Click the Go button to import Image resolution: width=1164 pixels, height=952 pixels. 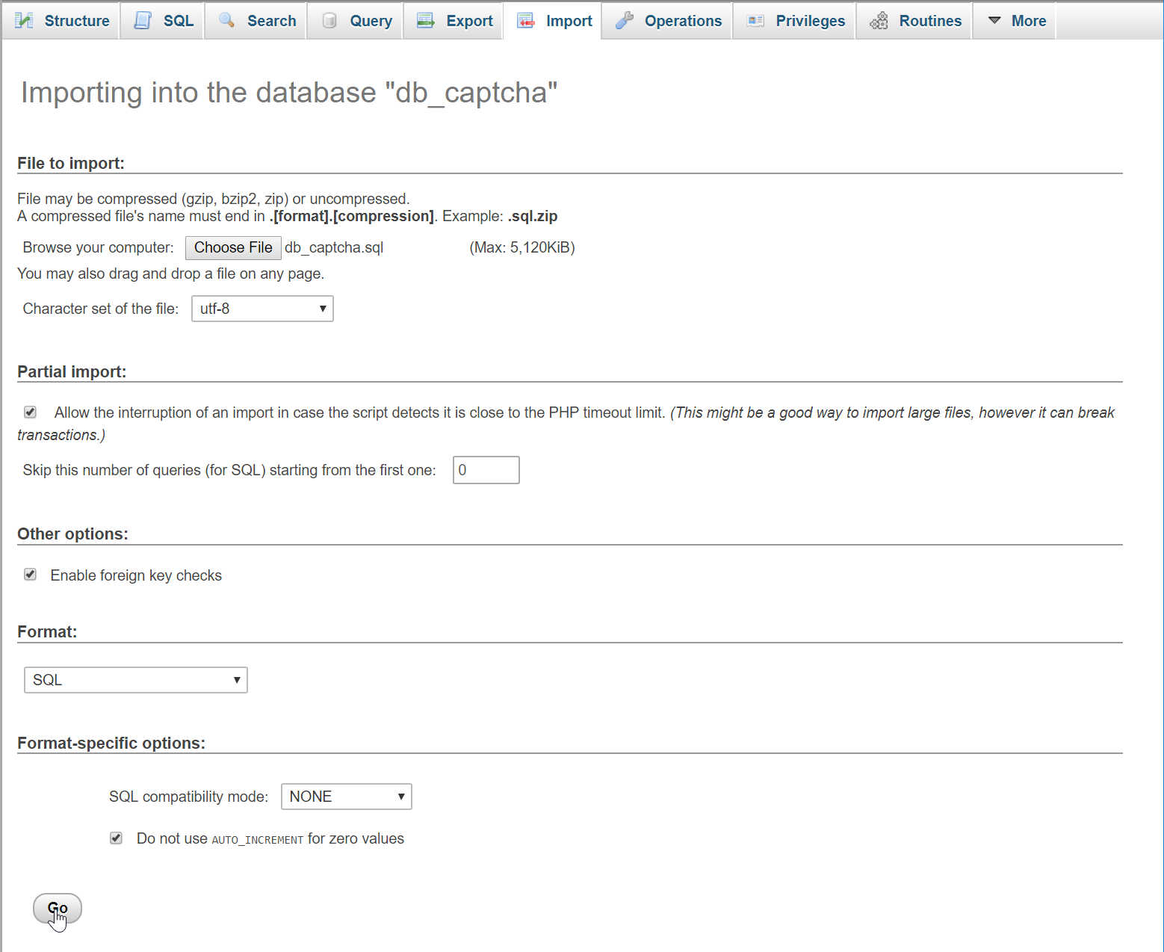(58, 909)
